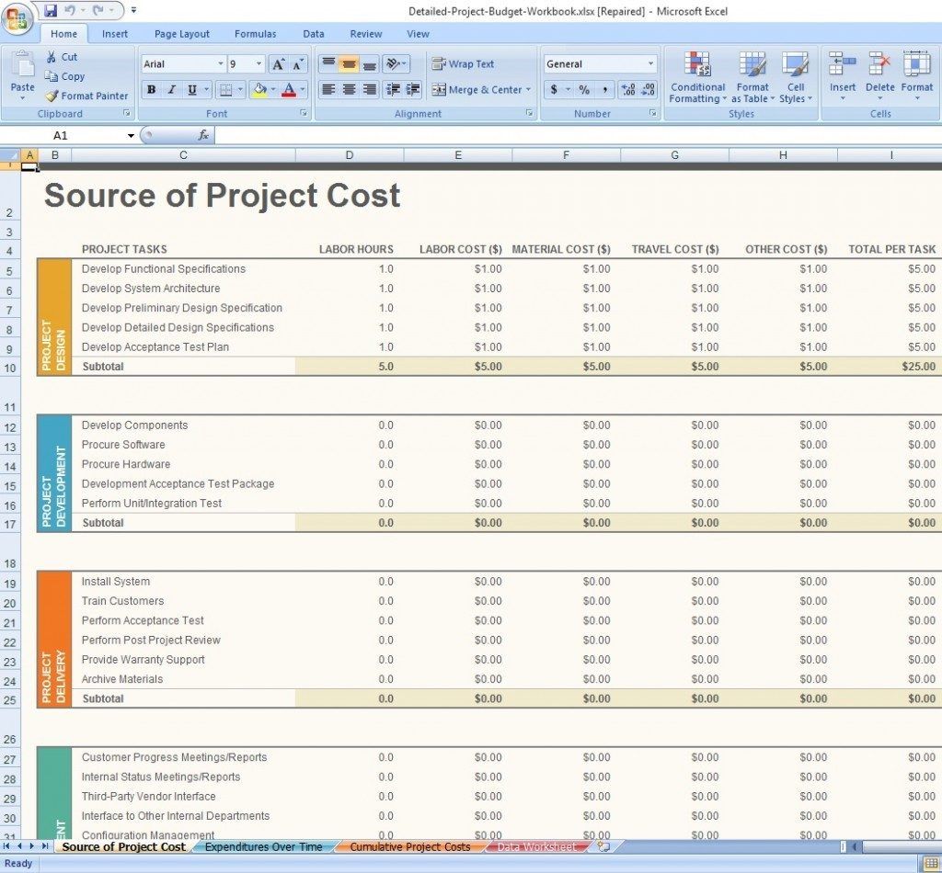Click the Cut scissors icon

[x=52, y=57]
